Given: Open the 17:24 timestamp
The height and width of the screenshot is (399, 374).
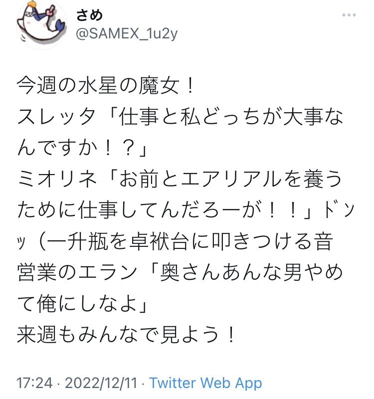Looking at the screenshot, I should [34, 383].
